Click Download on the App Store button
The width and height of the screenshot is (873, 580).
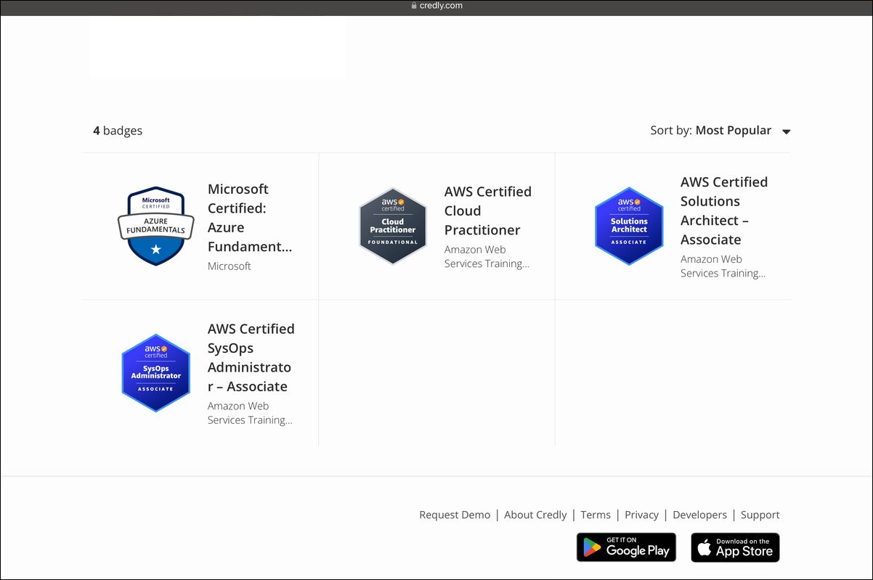click(735, 547)
